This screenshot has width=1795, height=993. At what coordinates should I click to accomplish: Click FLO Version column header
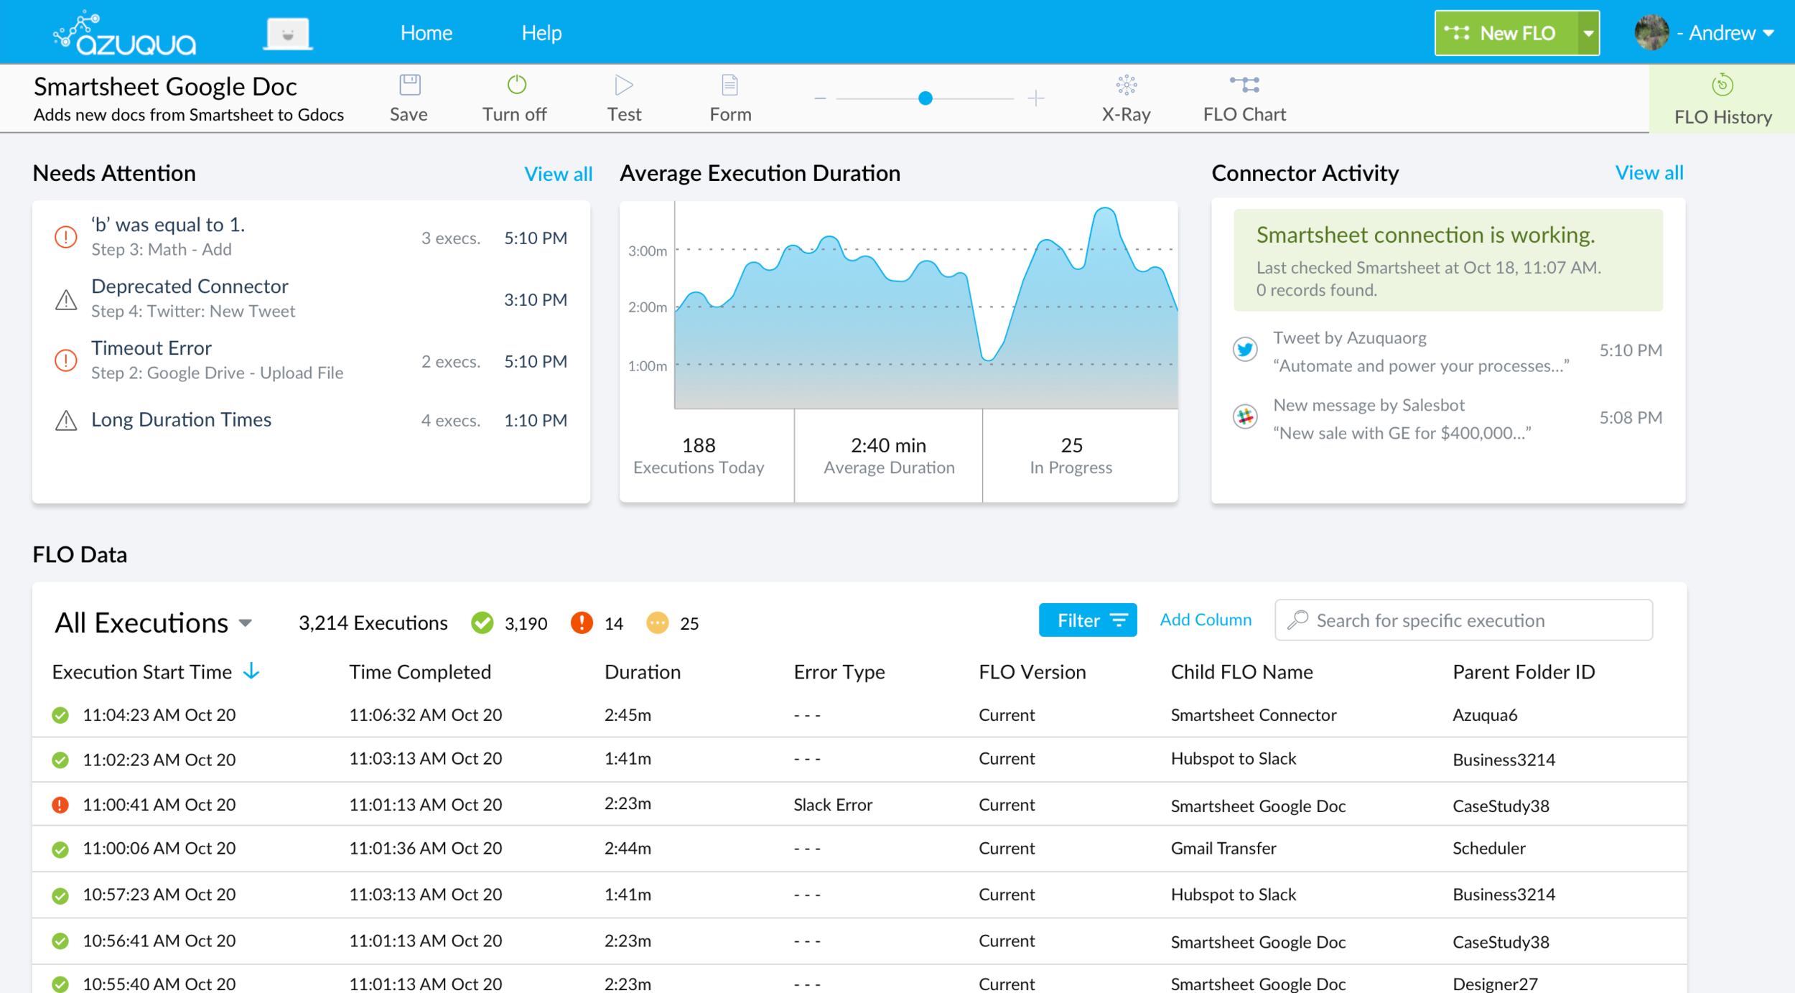(1032, 672)
